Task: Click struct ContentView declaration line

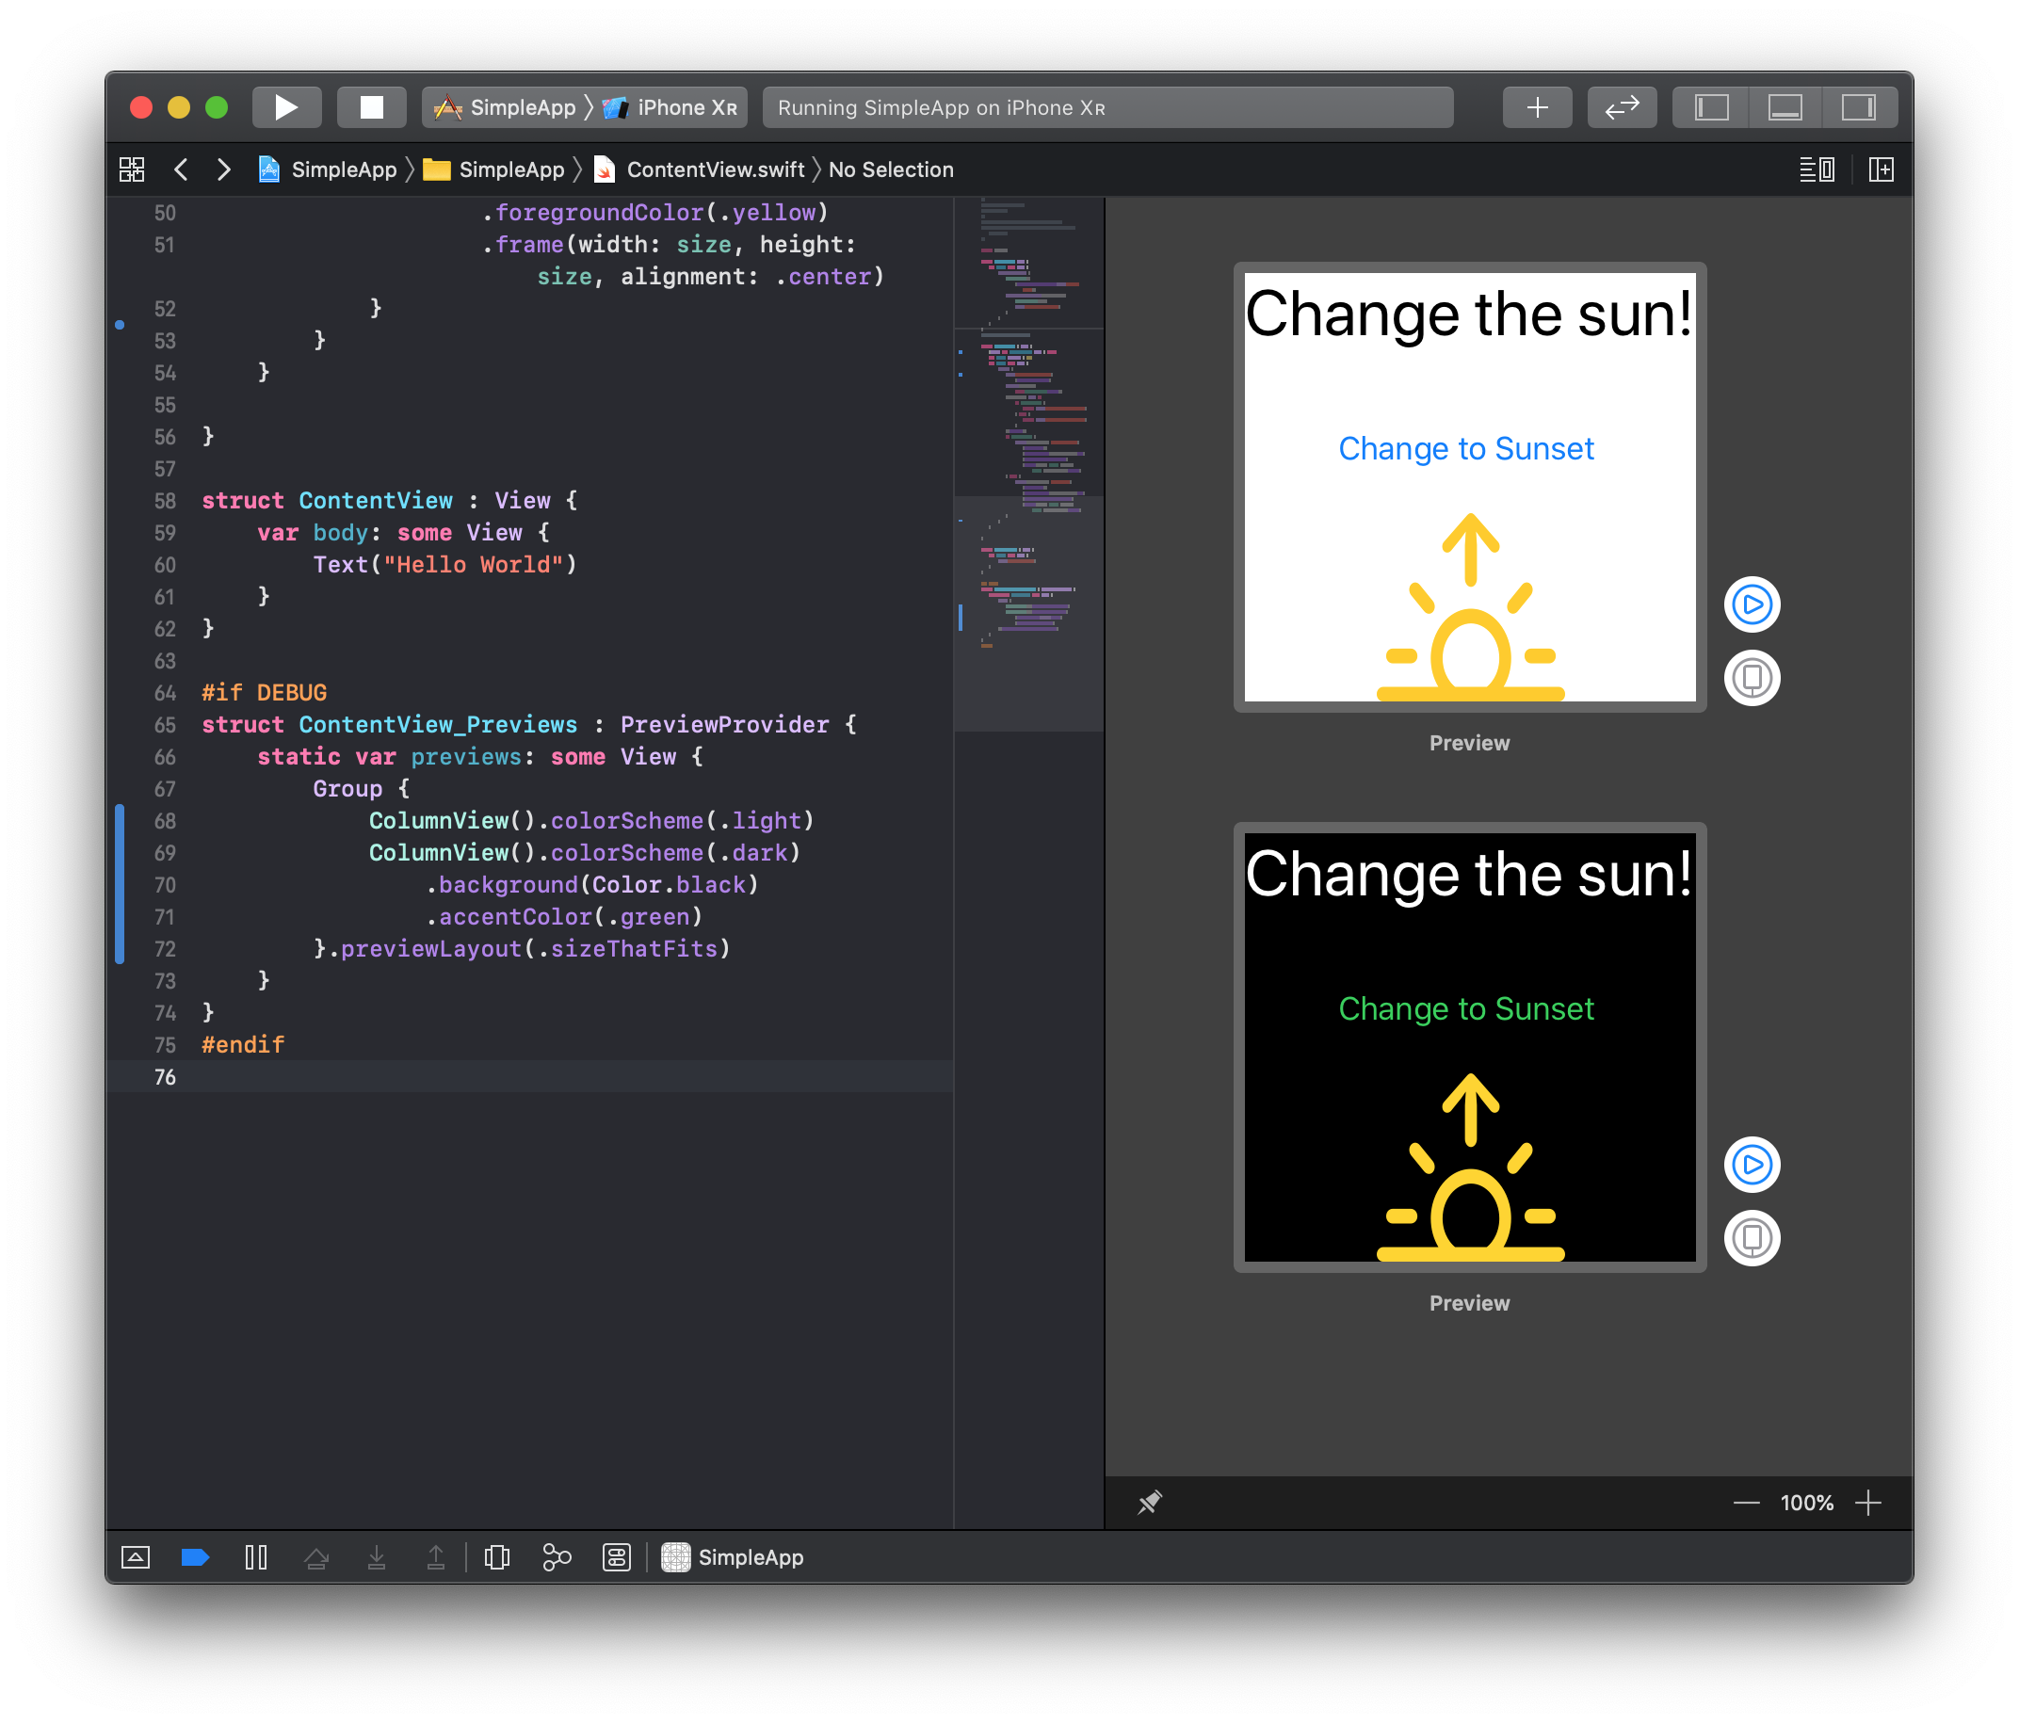Action: 390,500
